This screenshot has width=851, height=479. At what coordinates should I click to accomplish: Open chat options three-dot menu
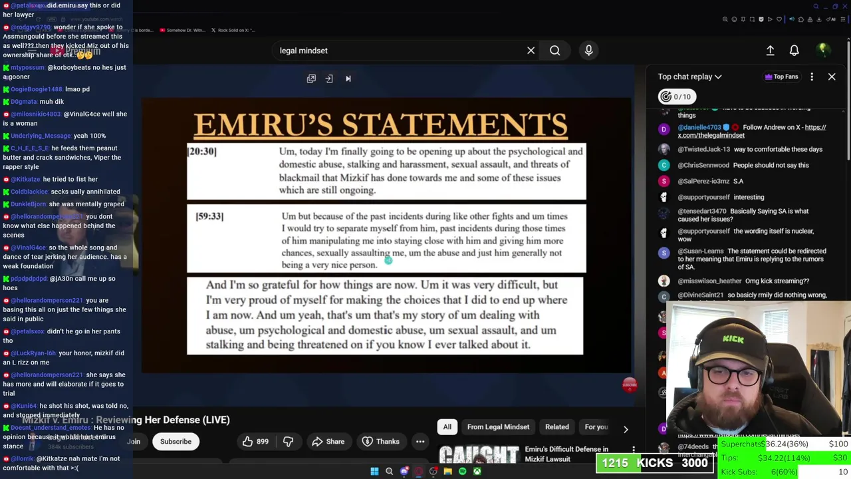point(812,77)
